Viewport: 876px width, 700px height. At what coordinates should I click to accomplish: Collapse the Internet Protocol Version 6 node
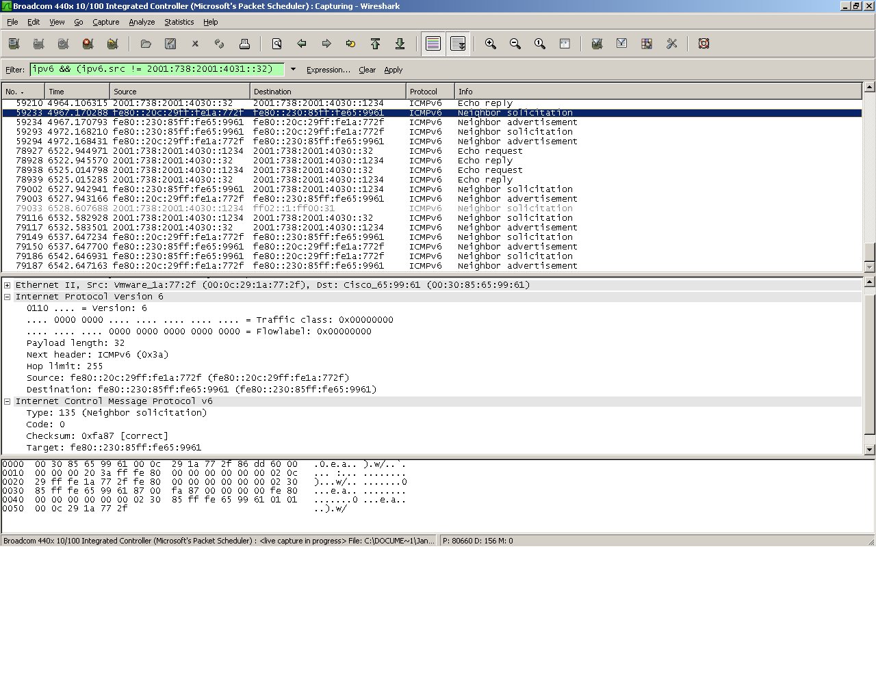click(8, 297)
